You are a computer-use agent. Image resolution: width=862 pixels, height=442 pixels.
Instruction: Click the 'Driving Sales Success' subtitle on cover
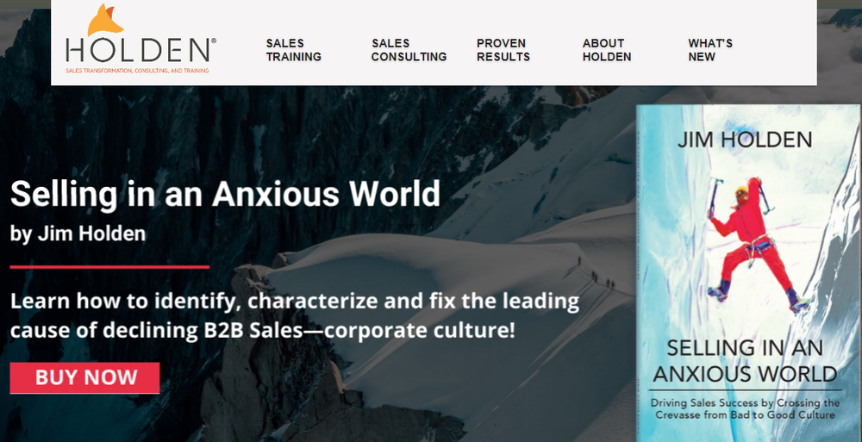click(x=745, y=409)
